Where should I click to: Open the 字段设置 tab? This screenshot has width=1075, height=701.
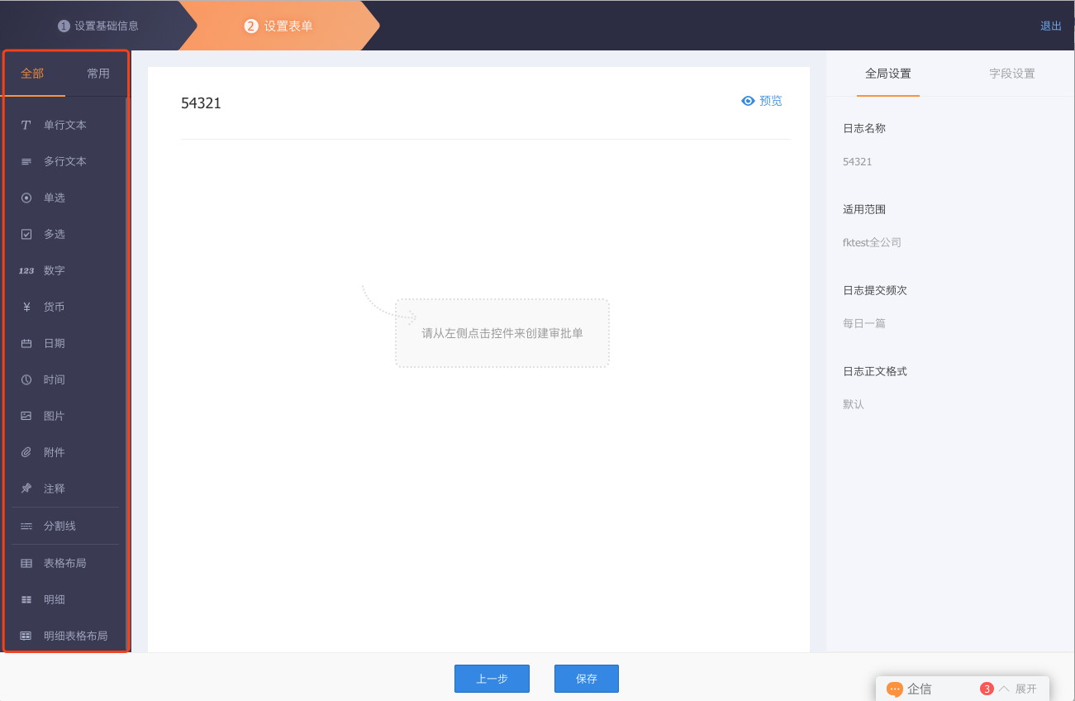coord(1012,74)
